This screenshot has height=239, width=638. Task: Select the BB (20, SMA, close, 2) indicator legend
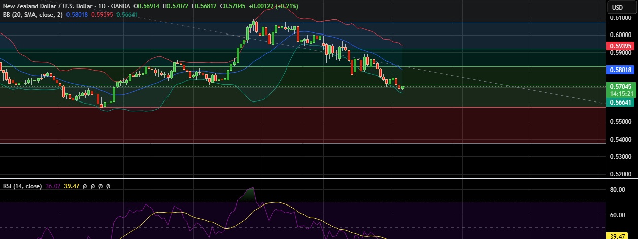coord(33,15)
